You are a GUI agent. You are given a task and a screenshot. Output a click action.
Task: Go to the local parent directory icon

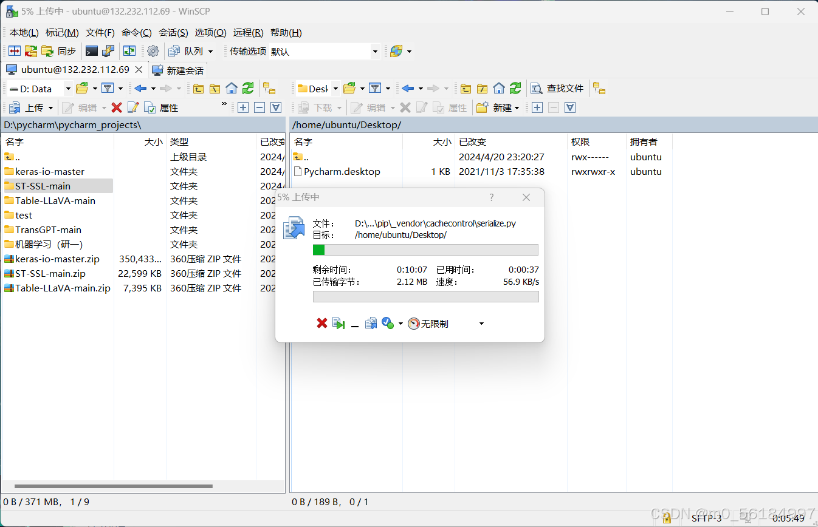pos(198,89)
